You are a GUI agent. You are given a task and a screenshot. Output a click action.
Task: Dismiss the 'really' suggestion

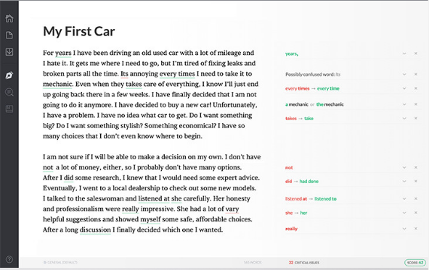[x=416, y=229]
